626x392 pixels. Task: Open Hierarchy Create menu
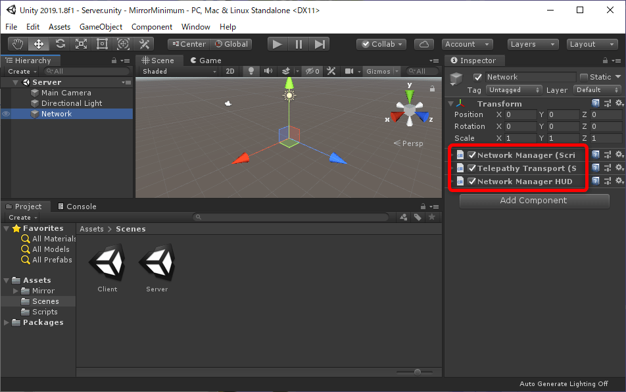[x=22, y=71]
